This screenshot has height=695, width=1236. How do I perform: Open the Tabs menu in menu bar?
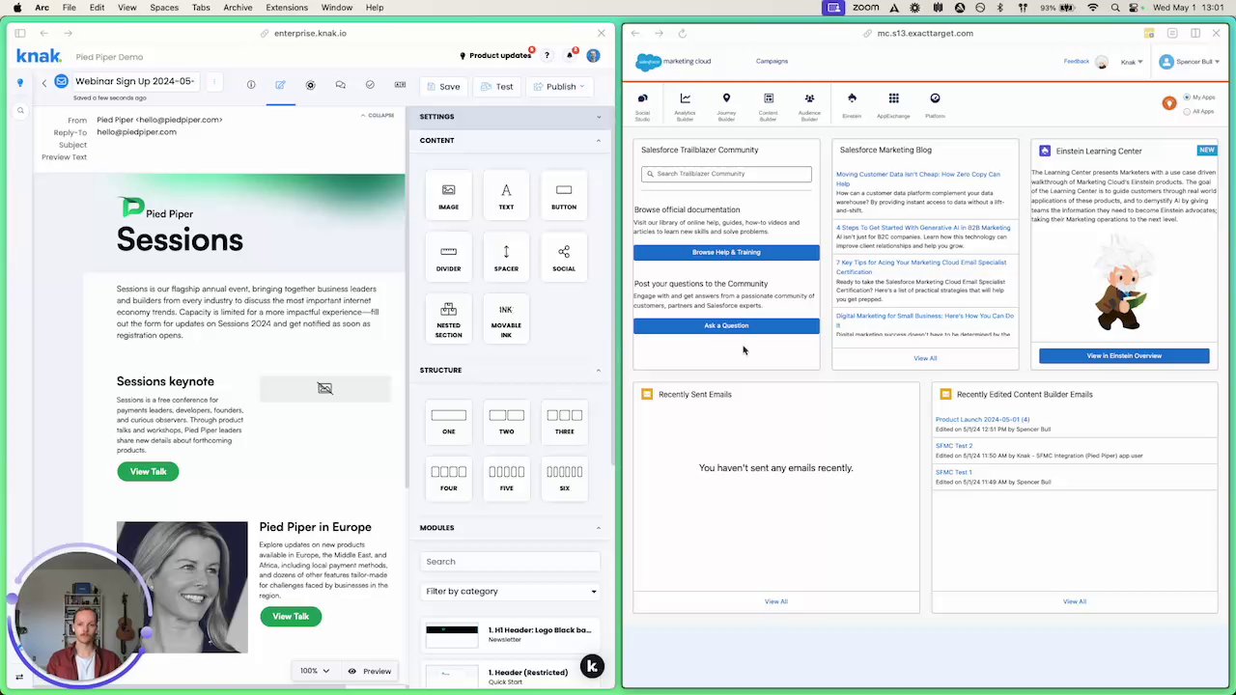pyautogui.click(x=201, y=8)
